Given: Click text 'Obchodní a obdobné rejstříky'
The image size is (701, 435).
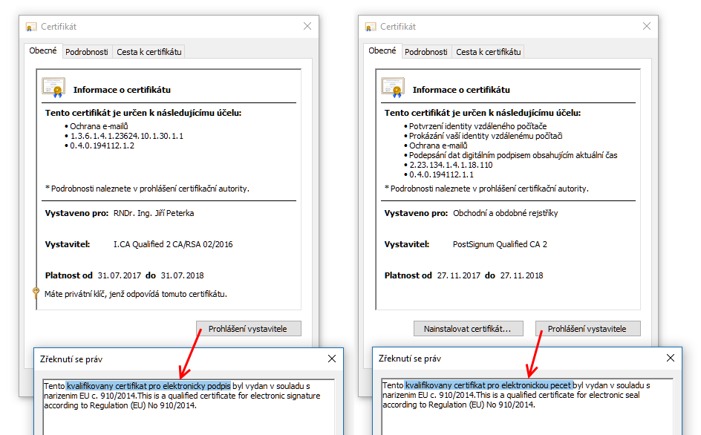Looking at the screenshot, I should click(505, 213).
